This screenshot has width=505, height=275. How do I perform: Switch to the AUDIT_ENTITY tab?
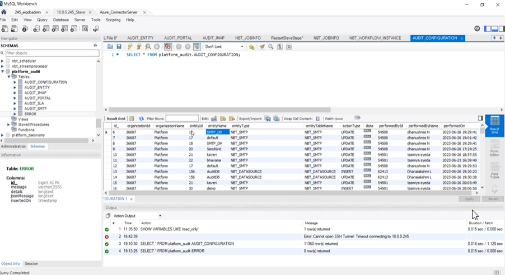tap(140, 38)
